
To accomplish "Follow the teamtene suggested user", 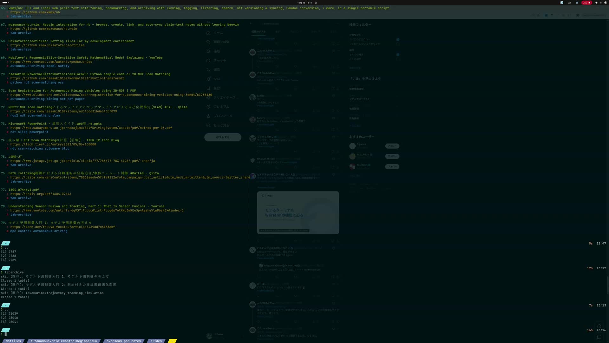I will 392,166.
